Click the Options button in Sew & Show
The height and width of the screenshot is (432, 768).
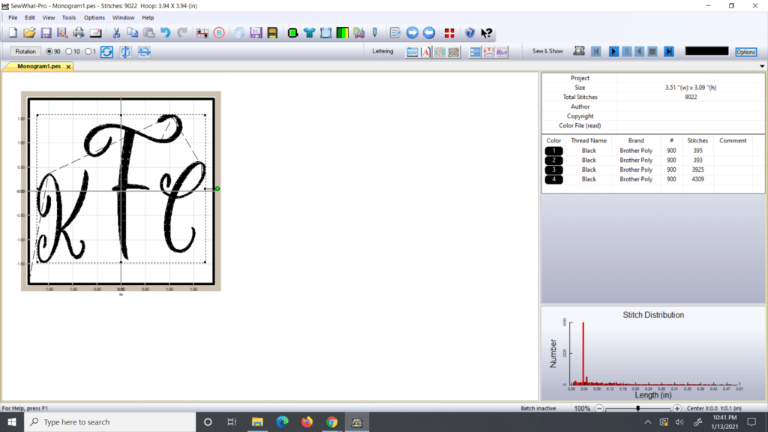pyautogui.click(x=745, y=51)
